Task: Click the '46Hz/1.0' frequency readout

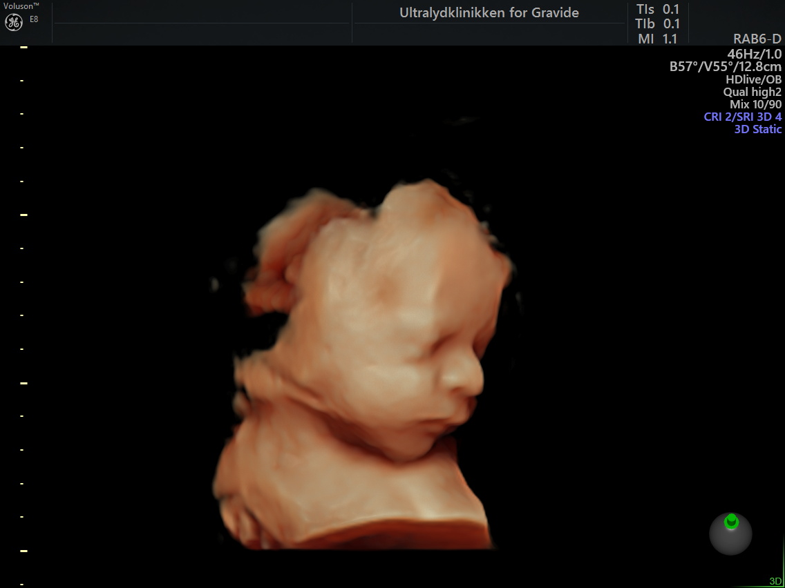Action: [x=755, y=54]
